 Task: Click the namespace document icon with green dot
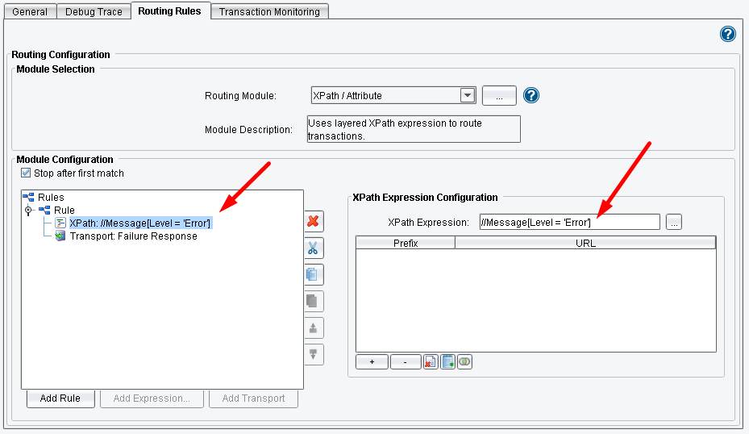447,362
